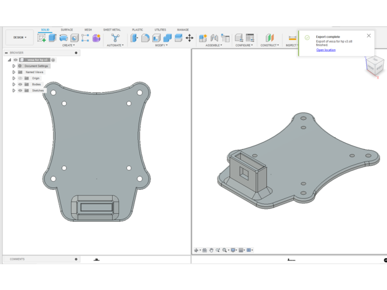Expand the Document Settings tree node

click(x=14, y=66)
